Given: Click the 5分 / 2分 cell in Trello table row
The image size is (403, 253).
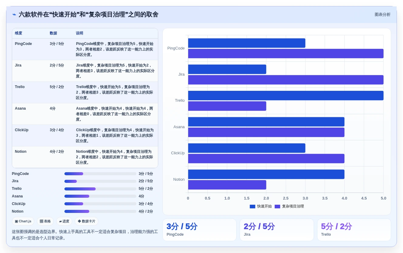Looking at the screenshot, I should pos(57,87).
